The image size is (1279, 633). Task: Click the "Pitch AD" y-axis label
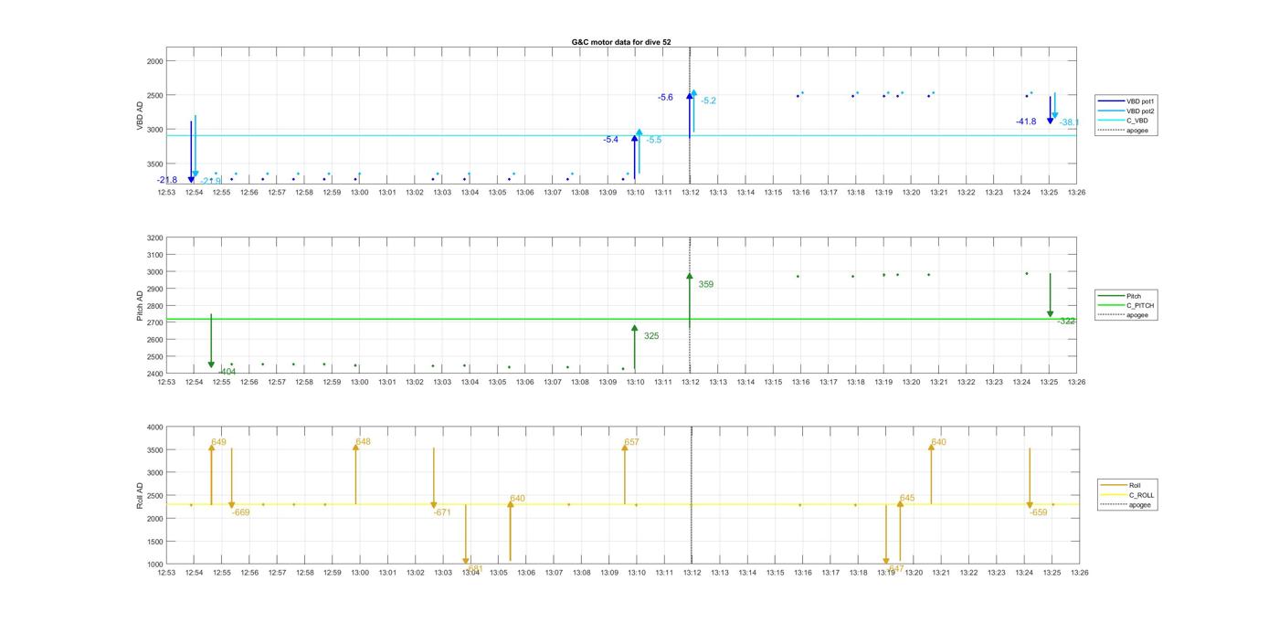pos(140,306)
